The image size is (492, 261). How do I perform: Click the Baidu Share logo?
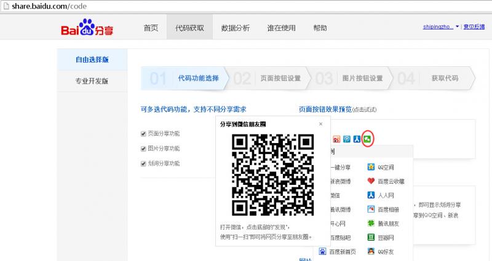(87, 27)
